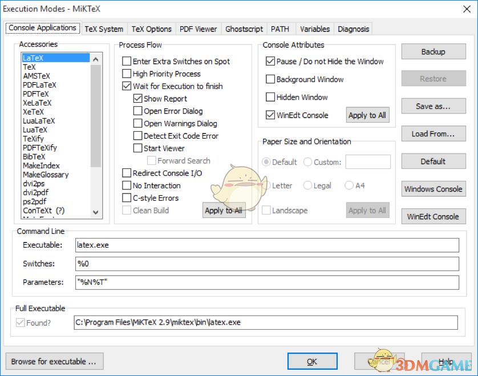Viewport: 478px width, 376px height.
Task: Open the PDF Viewer tab
Action: tap(198, 28)
